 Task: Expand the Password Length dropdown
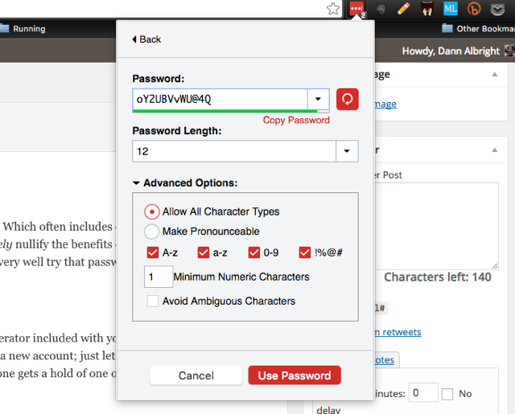tap(347, 151)
